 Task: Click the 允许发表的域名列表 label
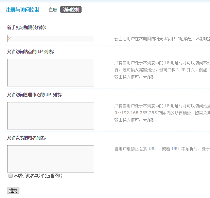tap(27, 138)
